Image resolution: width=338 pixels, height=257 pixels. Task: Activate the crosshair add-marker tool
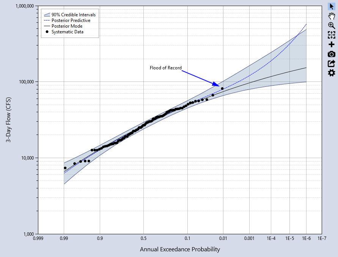331,44
